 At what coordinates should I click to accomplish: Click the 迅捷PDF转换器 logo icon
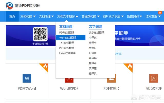[9, 6]
